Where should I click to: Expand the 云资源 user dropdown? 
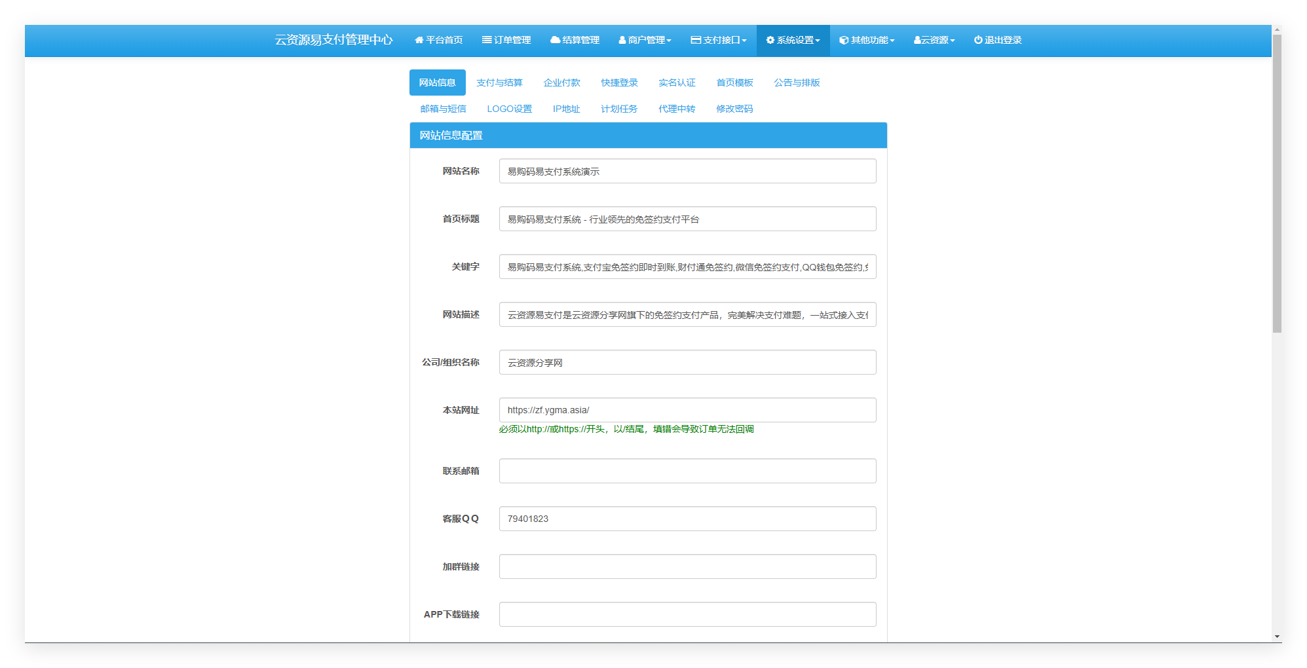pos(934,41)
